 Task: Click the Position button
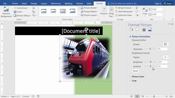(x=104, y=12)
